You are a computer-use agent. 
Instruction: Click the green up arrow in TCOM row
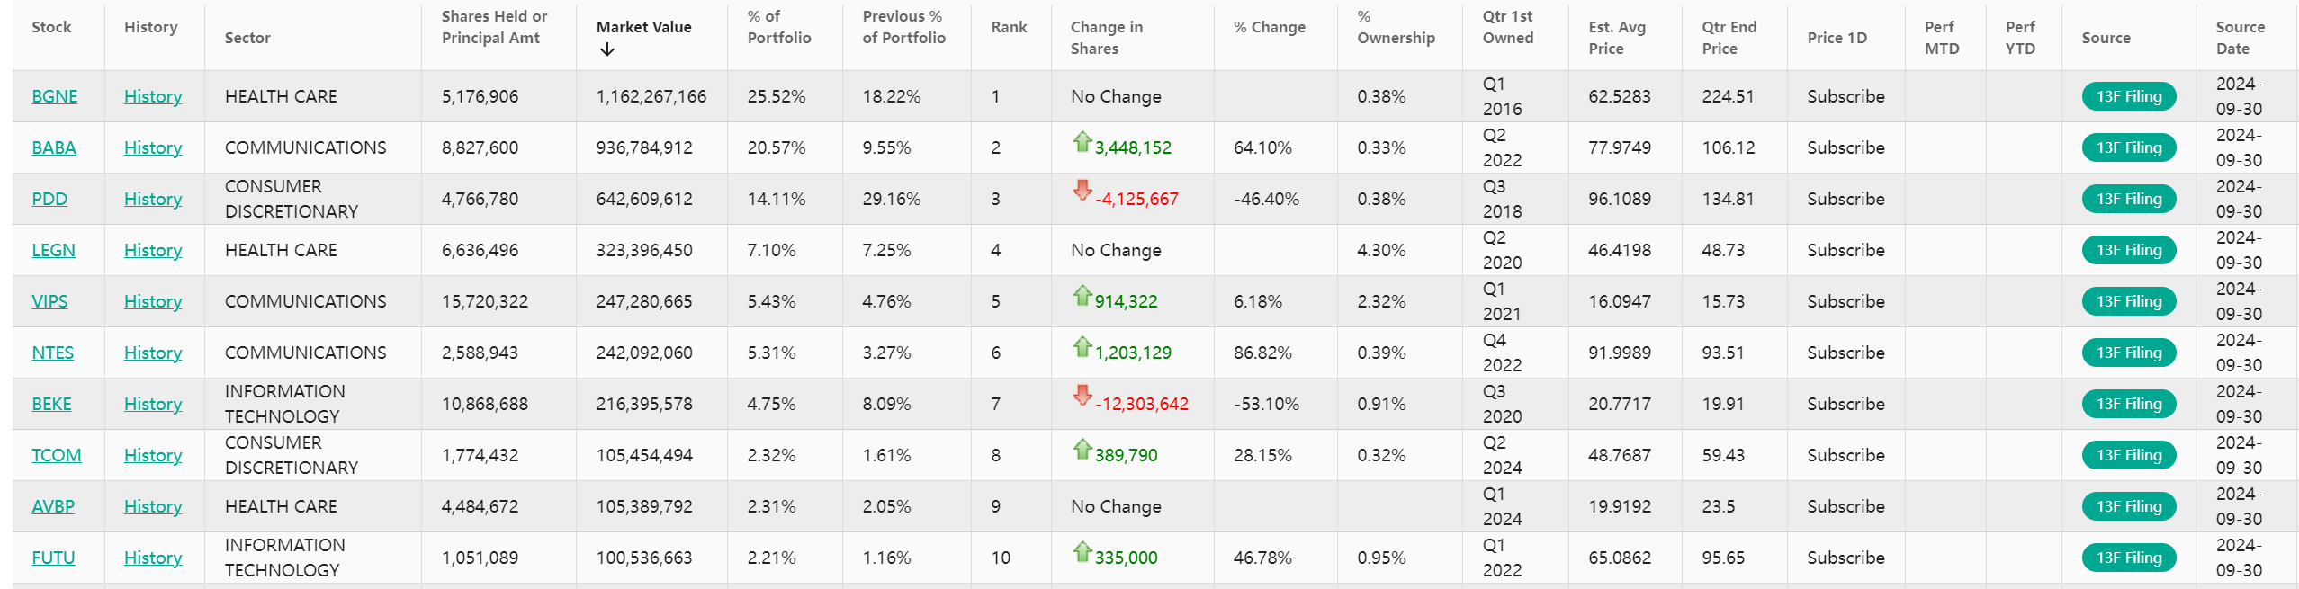click(x=1082, y=450)
